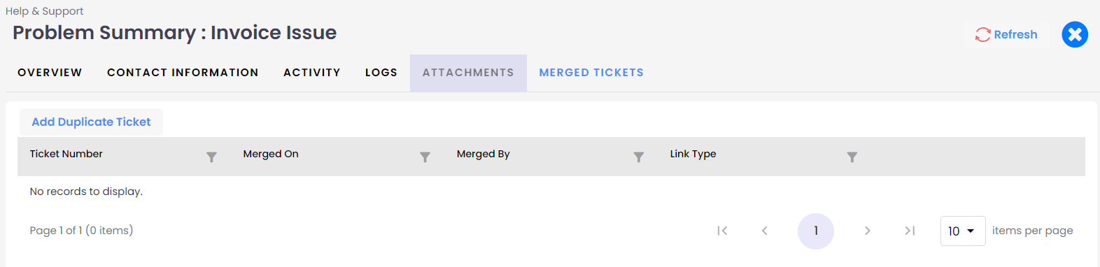Refresh the ticket summary
The height and width of the screenshot is (267, 1100).
point(1006,34)
